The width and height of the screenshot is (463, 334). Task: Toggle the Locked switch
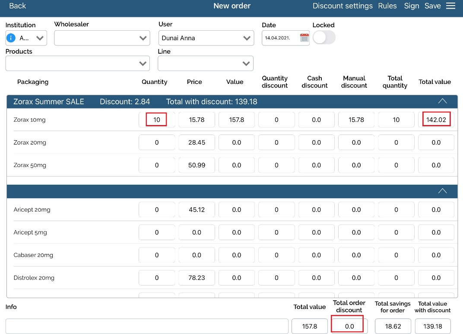coord(324,38)
